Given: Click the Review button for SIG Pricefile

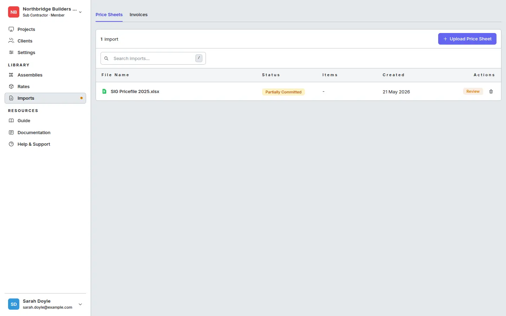Looking at the screenshot, I should [x=473, y=91].
